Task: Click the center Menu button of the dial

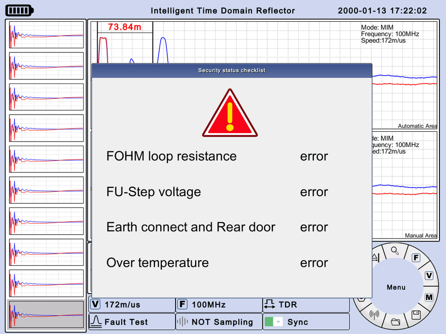Action: tap(396, 287)
